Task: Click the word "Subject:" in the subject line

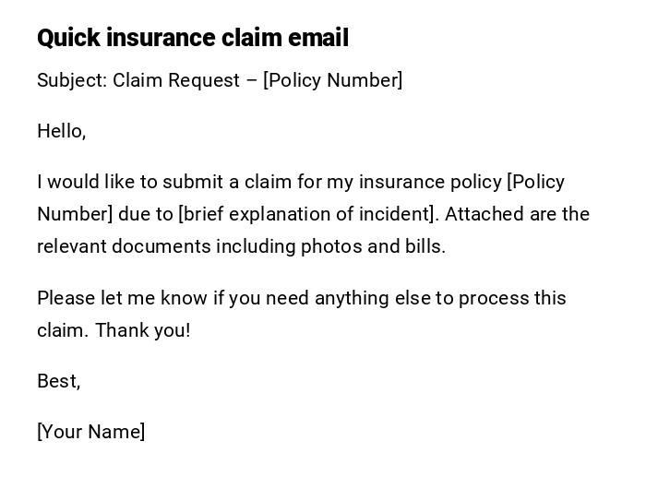Action: coord(72,80)
